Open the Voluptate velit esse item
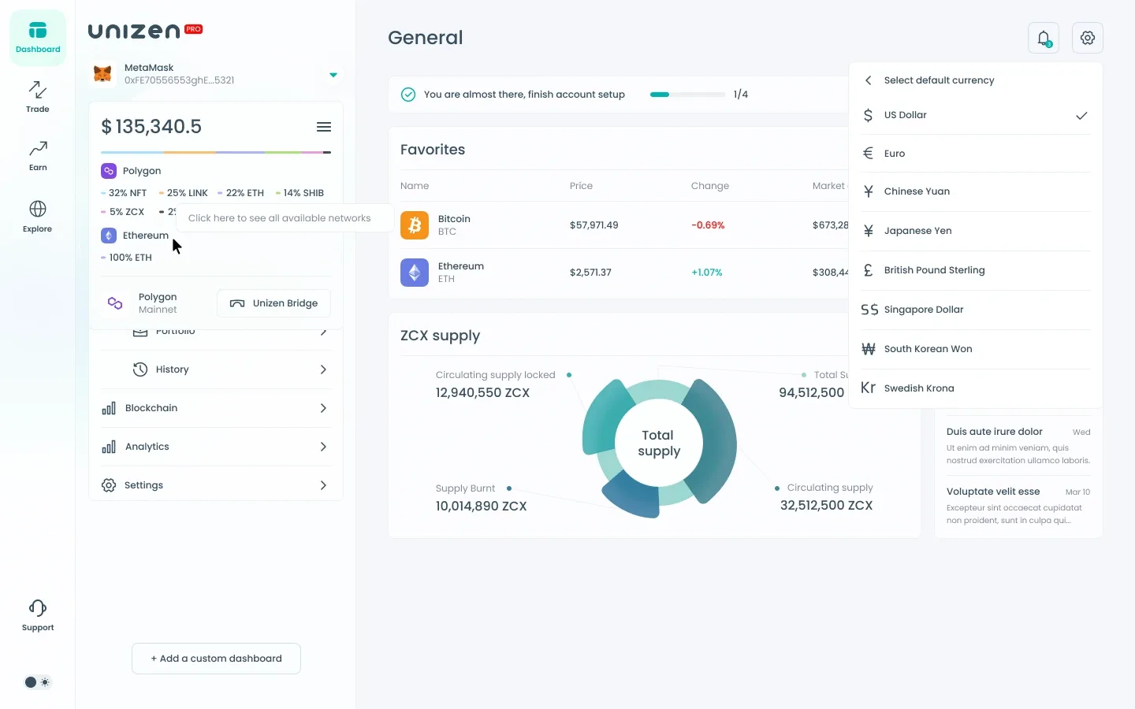 click(1018, 506)
